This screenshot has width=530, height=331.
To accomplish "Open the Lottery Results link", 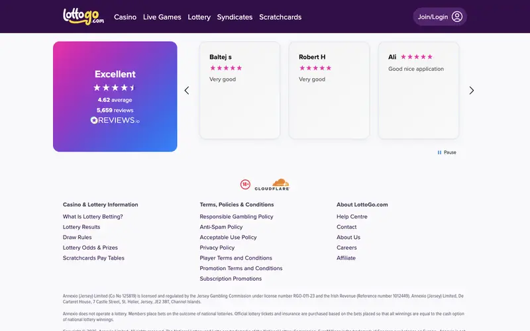I will click(x=81, y=227).
